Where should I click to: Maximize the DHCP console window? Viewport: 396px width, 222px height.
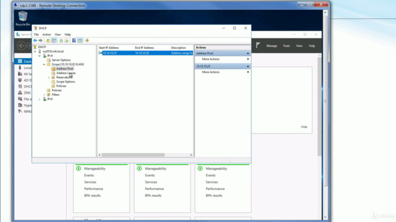pos(235,28)
